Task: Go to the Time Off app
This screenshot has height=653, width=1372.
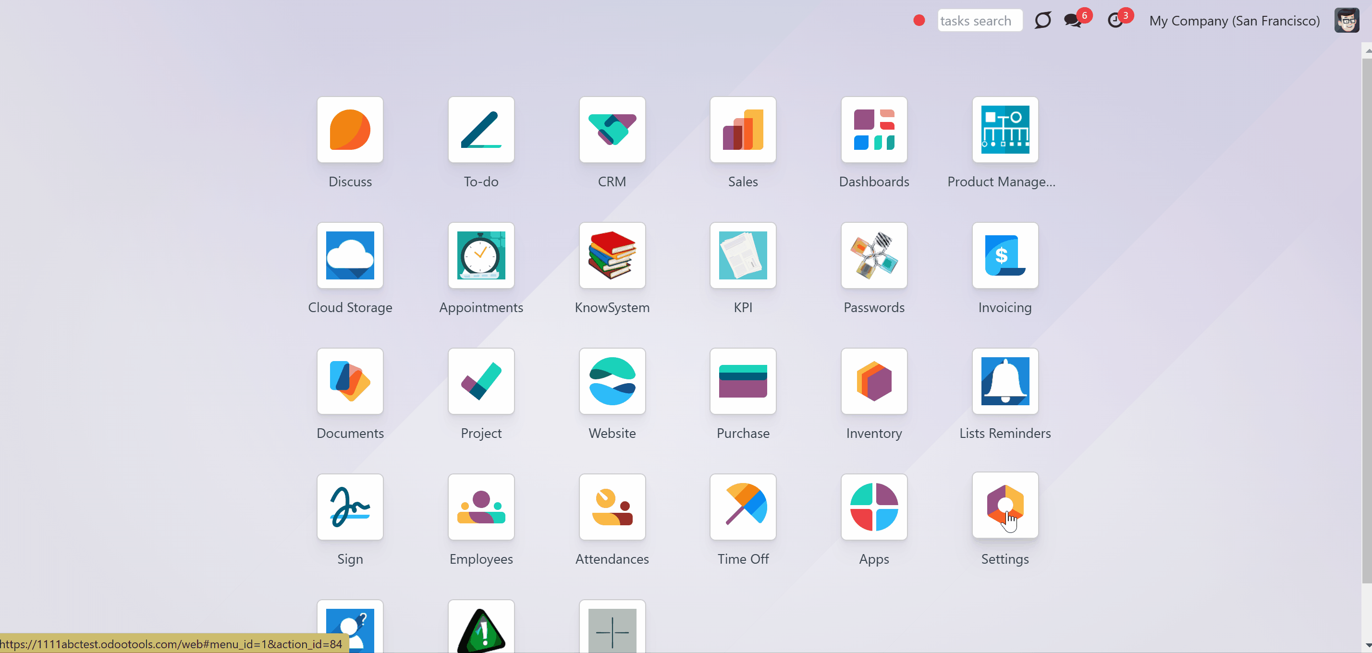Action: (743, 507)
